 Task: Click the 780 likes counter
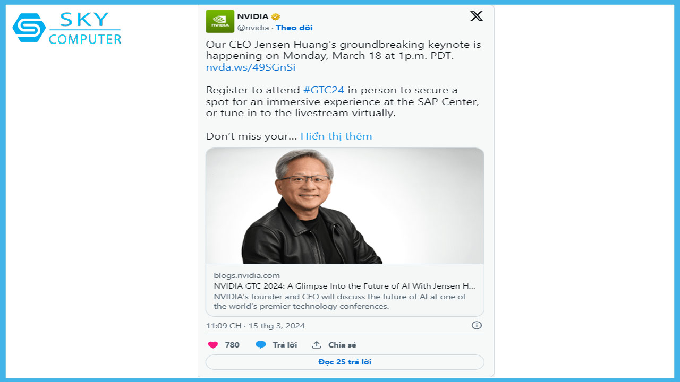click(x=231, y=345)
